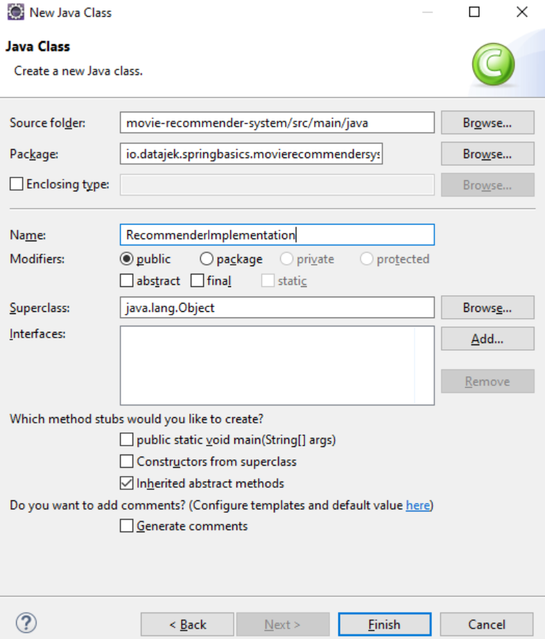This screenshot has width=545, height=639.
Task: Select the public modifier radio button
Action: click(x=126, y=259)
